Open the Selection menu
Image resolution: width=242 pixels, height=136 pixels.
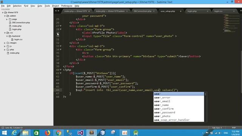[x=17, y=6]
